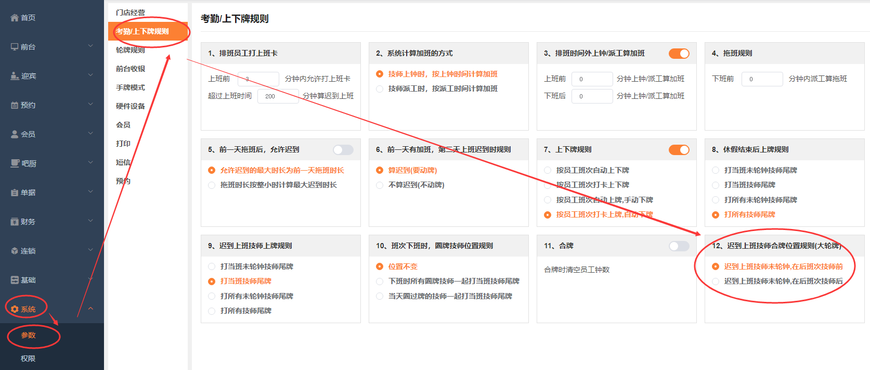Select 考勤/上下牌规则 settings tab
The image size is (870, 370).
[x=148, y=31]
